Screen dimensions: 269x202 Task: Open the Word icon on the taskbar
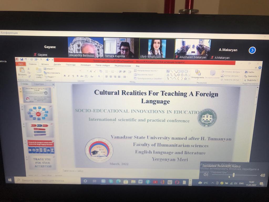[140, 181]
